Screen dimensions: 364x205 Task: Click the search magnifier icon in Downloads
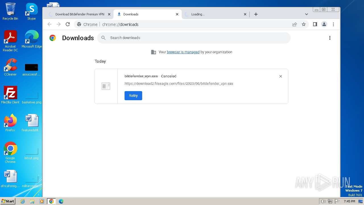tap(104, 38)
